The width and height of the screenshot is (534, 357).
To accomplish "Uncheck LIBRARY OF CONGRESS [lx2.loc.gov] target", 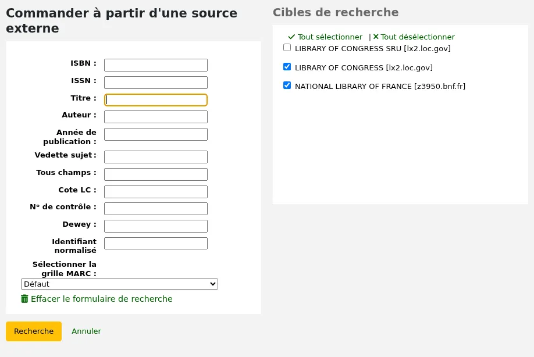I will 287,67.
